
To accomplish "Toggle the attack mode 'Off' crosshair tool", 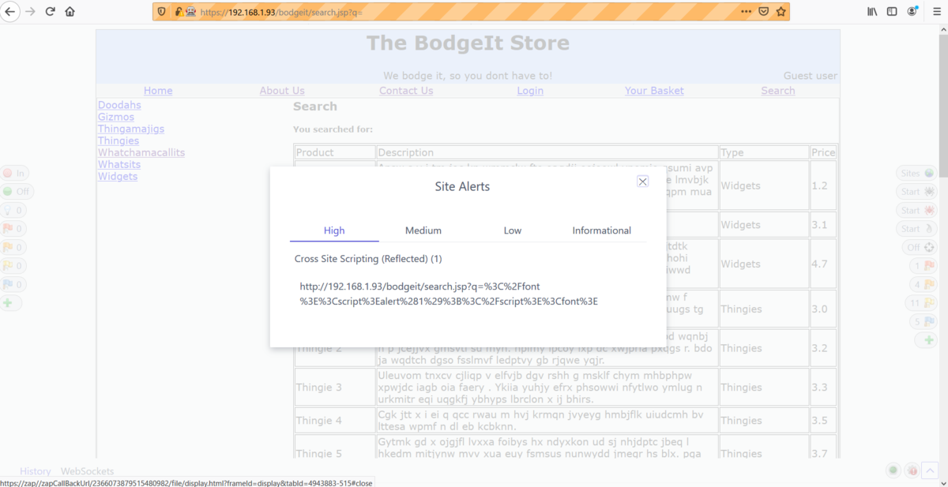I will point(921,247).
